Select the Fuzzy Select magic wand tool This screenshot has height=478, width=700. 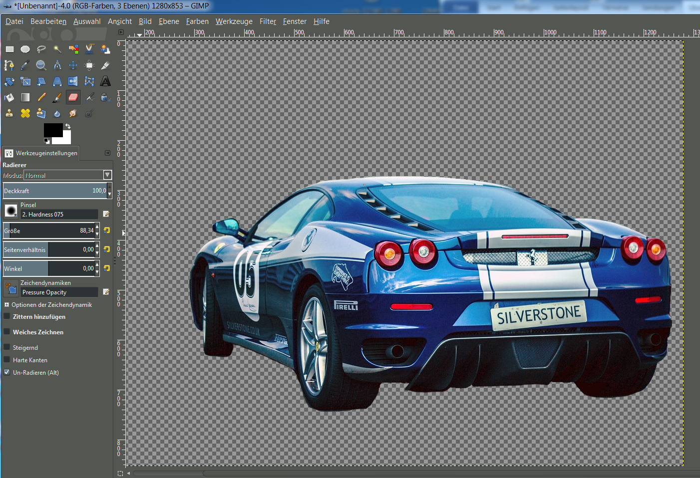(x=57, y=49)
